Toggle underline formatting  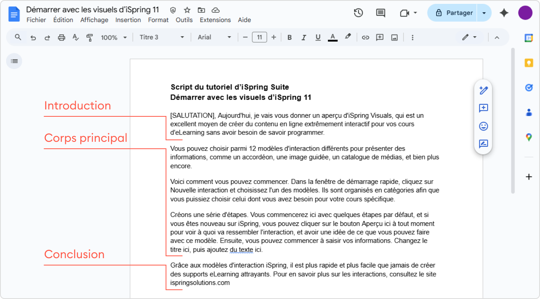pyautogui.click(x=318, y=37)
